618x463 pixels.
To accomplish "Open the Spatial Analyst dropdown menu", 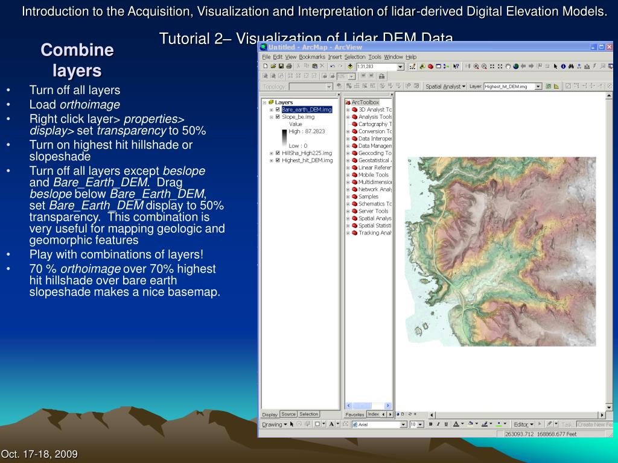I will click(445, 86).
